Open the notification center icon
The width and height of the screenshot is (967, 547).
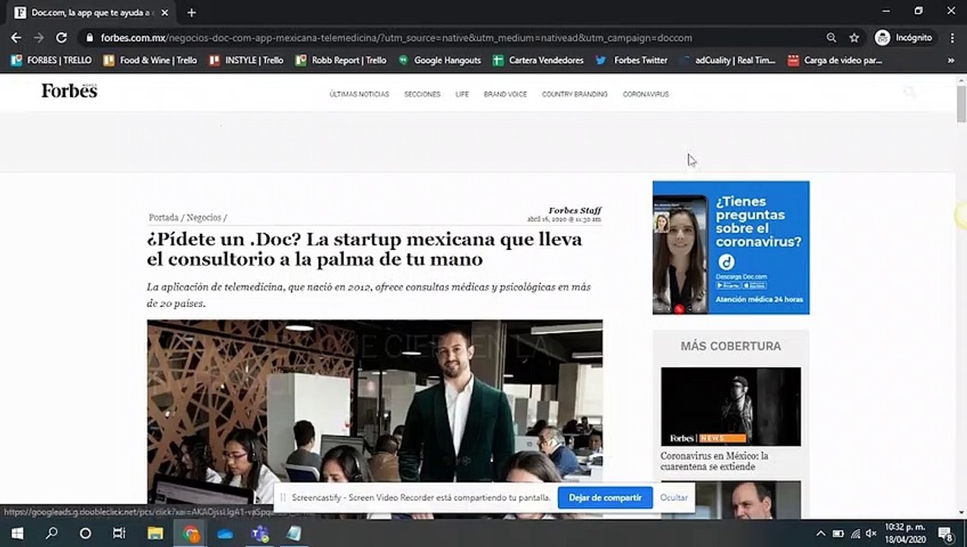[946, 533]
